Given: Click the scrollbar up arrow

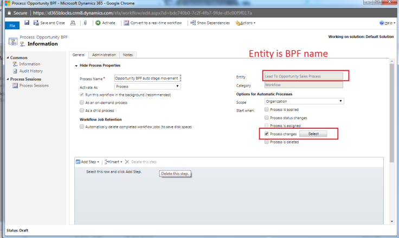Looking at the screenshot, I should (x=391, y=61).
